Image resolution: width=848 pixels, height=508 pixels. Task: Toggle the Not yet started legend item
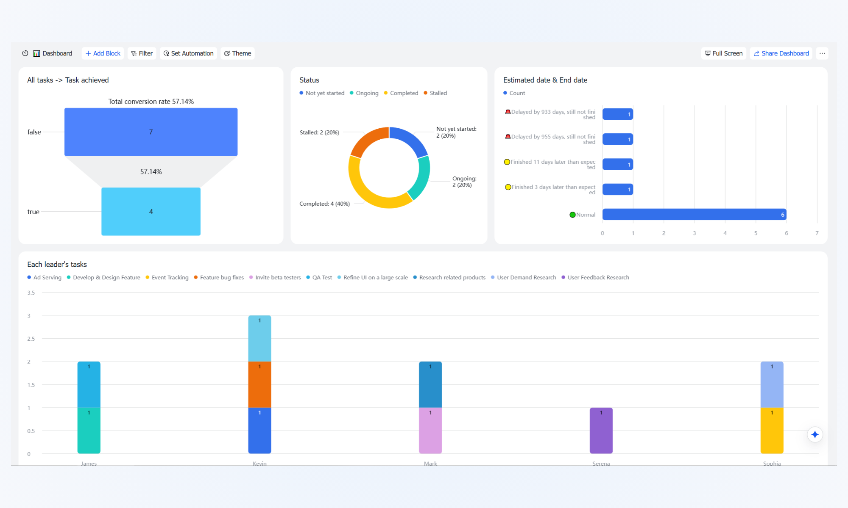coord(322,93)
